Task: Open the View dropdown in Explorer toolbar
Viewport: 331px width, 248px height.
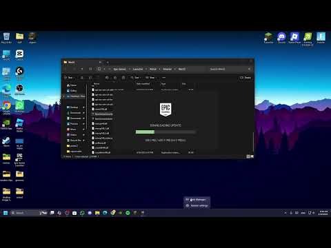Action: (x=151, y=78)
